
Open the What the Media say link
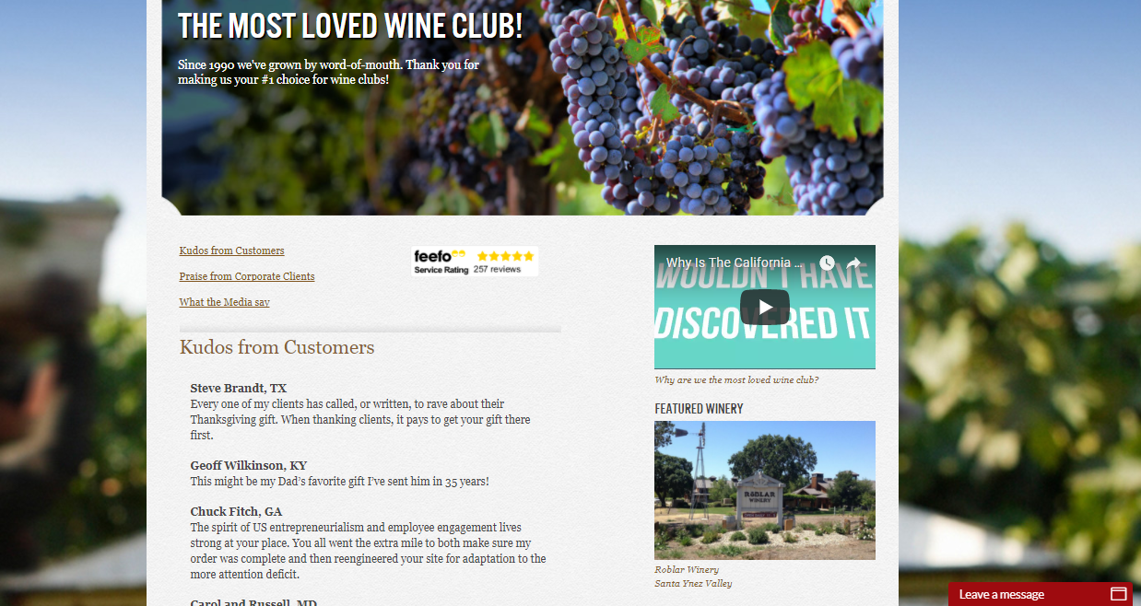click(x=224, y=302)
